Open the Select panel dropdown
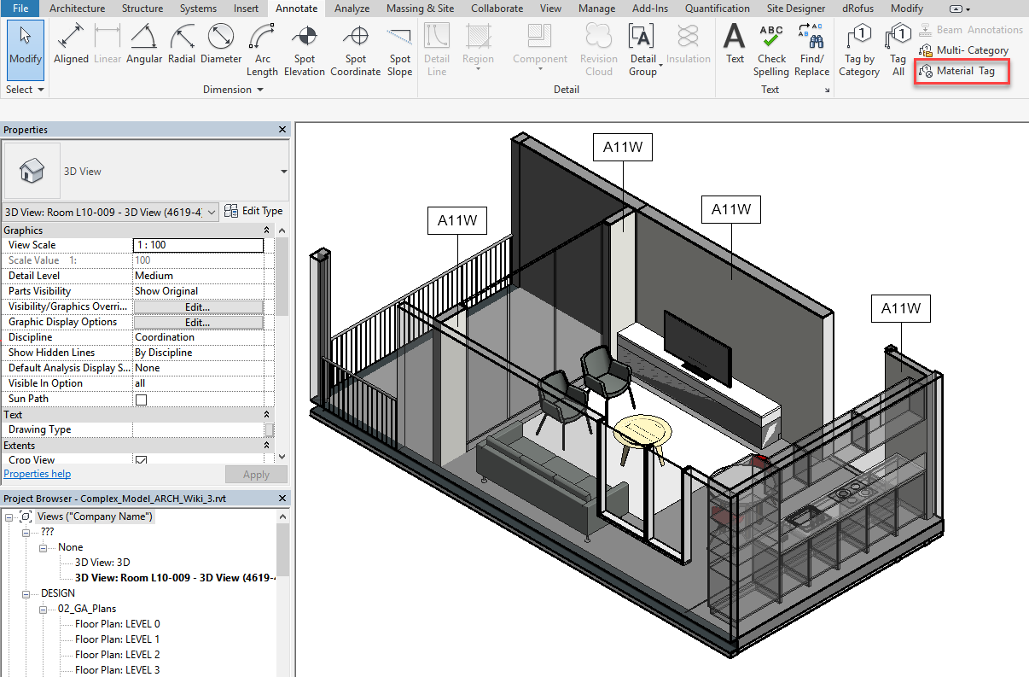This screenshot has height=677, width=1029. point(25,90)
